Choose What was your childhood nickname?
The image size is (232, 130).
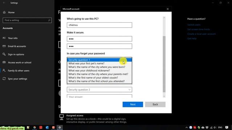pos(99,70)
